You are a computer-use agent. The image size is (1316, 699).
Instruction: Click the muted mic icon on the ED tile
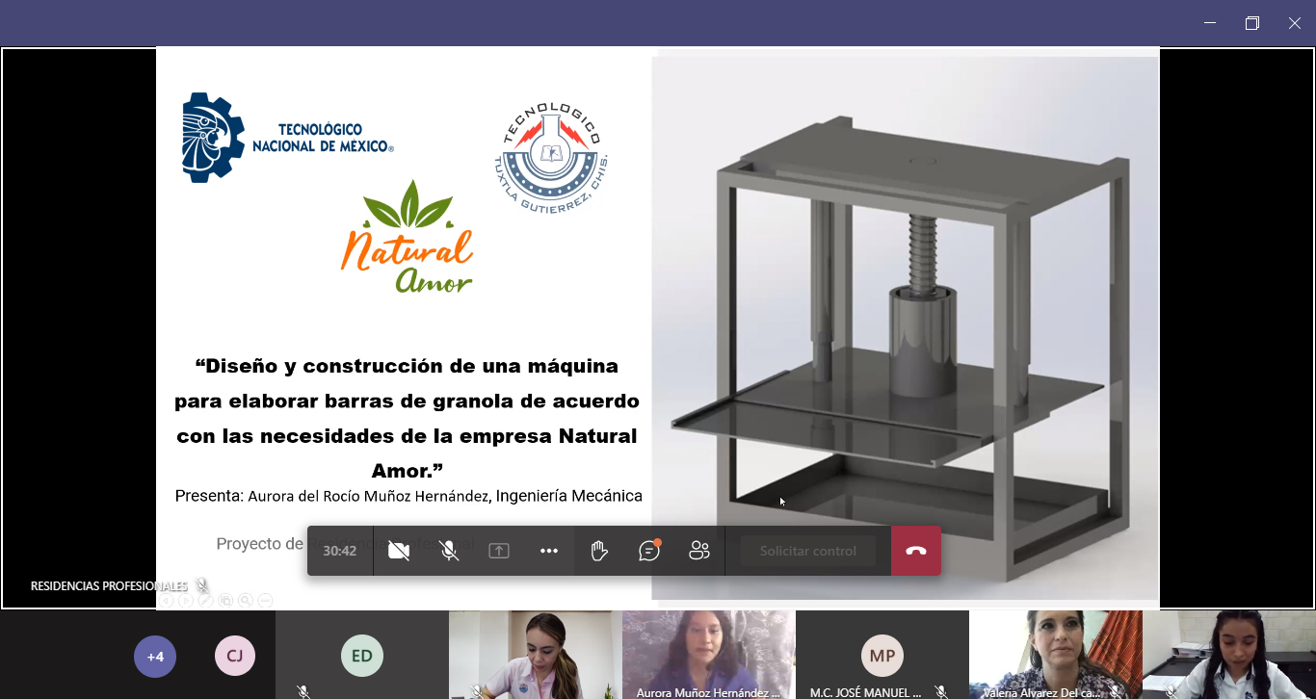303,692
